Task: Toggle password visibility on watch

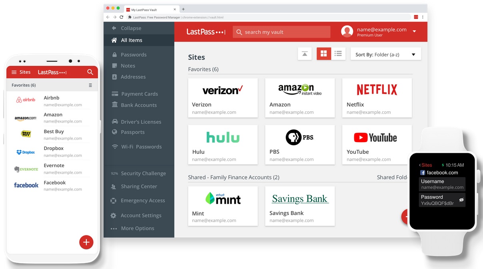Action: (x=461, y=200)
